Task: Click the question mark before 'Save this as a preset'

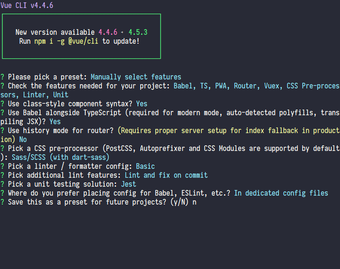Action: click(2, 202)
